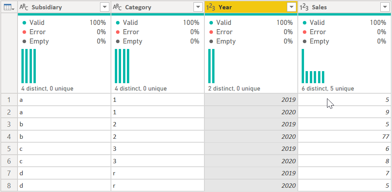Click Subsidiary cell 'b' in row 3
The width and height of the screenshot is (392, 192).
[64, 124]
